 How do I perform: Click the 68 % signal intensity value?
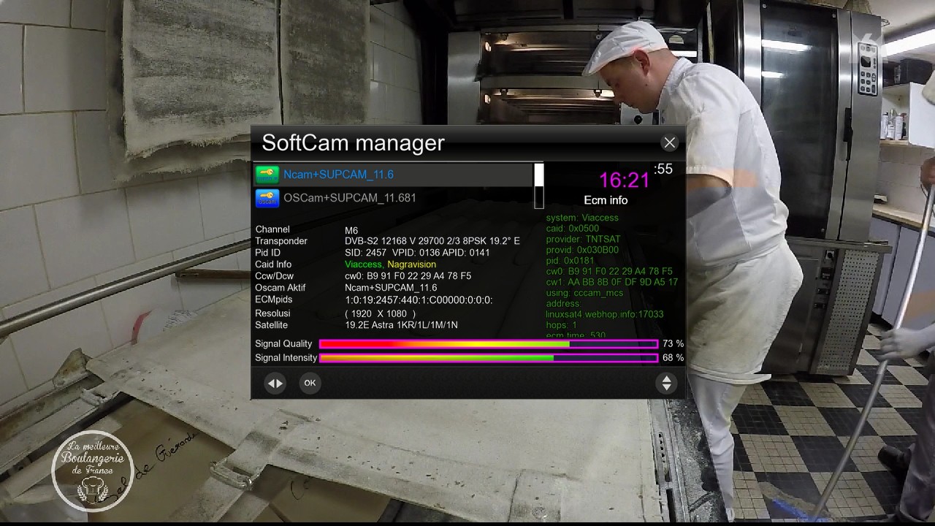(673, 358)
